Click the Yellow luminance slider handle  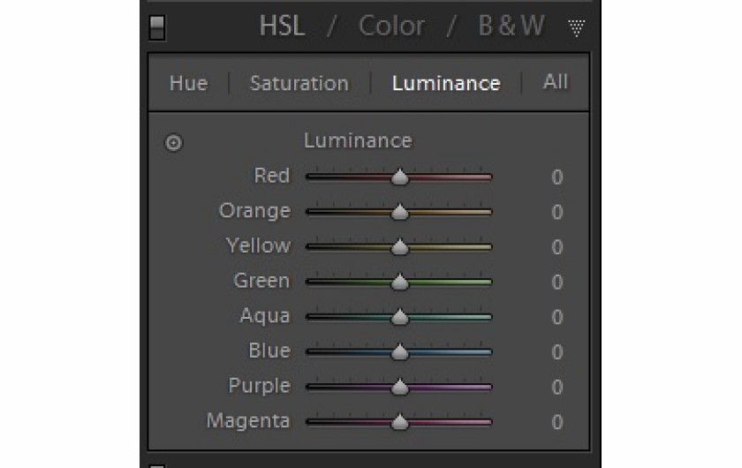[400, 246]
